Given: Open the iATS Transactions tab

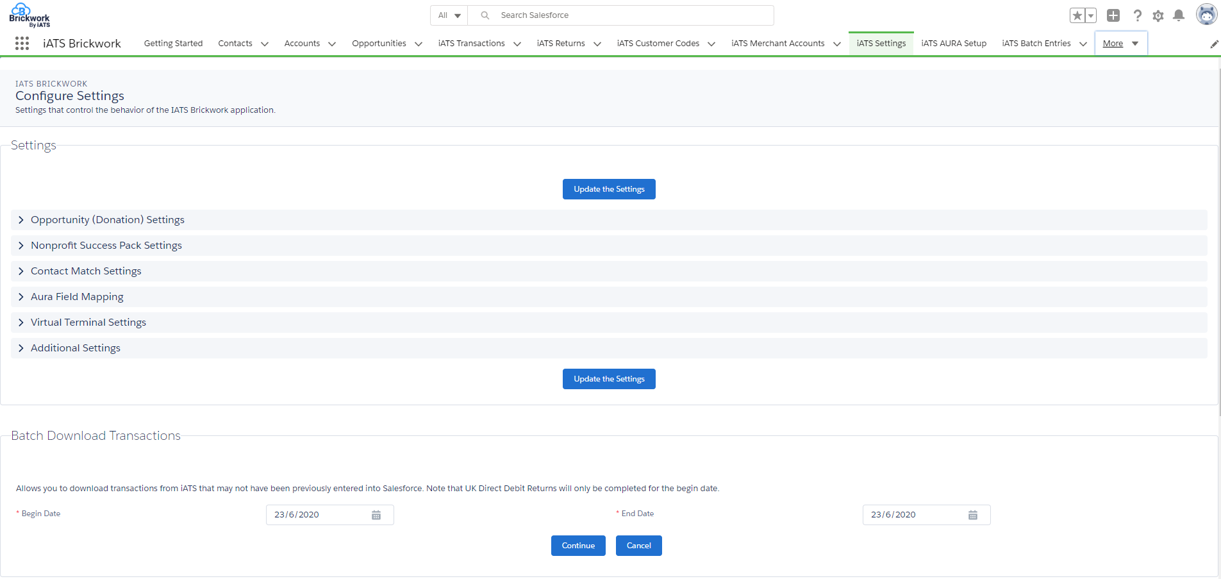Looking at the screenshot, I should click(x=472, y=44).
